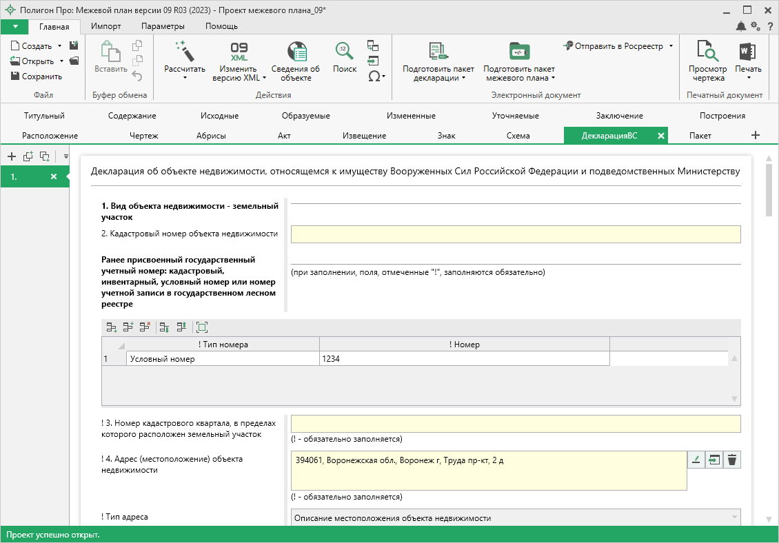Click the notifications bell icon
Viewport: 779px width, 543px height.
pyautogui.click(x=741, y=26)
